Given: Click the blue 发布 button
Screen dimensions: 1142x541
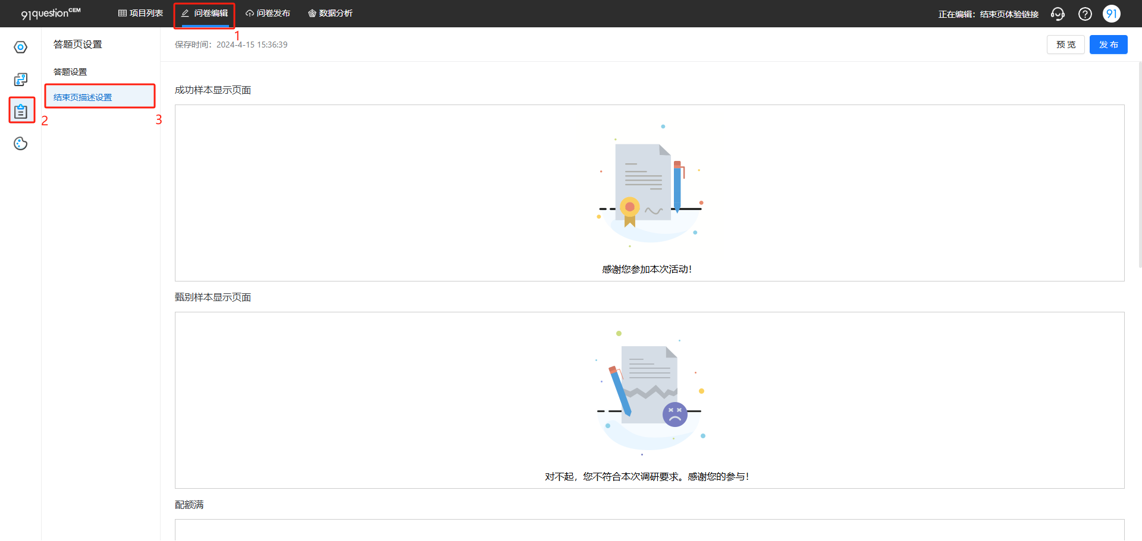Looking at the screenshot, I should pyautogui.click(x=1109, y=45).
